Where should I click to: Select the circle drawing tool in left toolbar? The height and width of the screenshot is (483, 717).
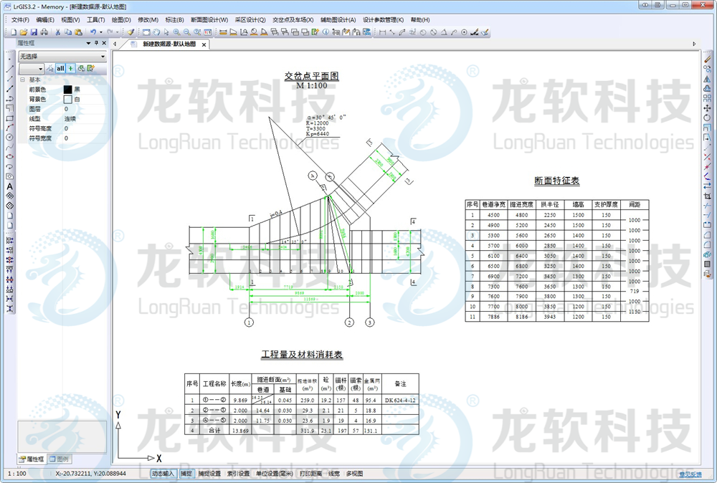pos(10,137)
